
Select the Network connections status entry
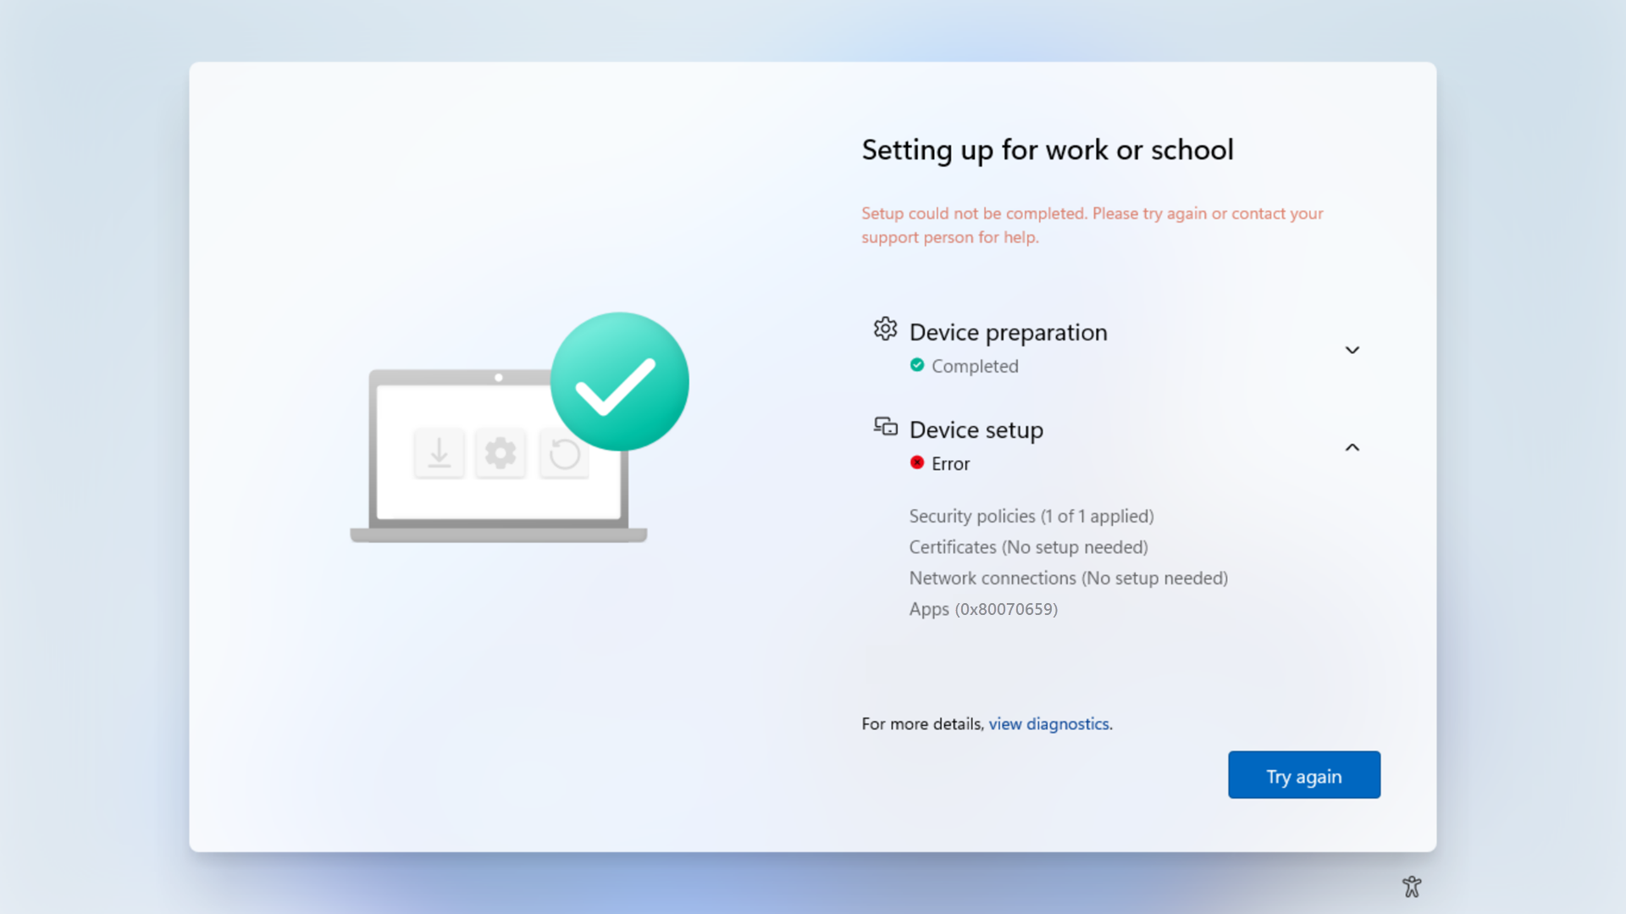click(x=1068, y=578)
